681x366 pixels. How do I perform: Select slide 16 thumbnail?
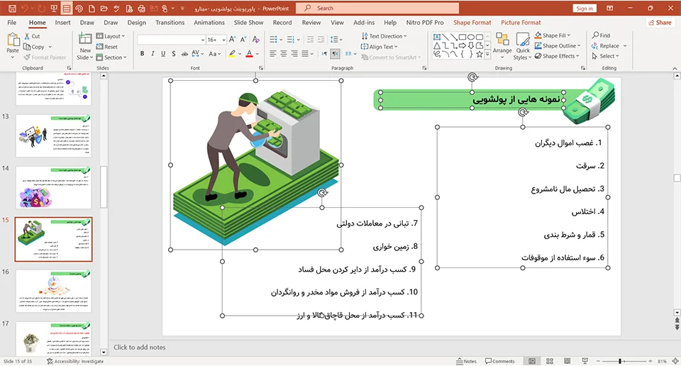click(53, 291)
